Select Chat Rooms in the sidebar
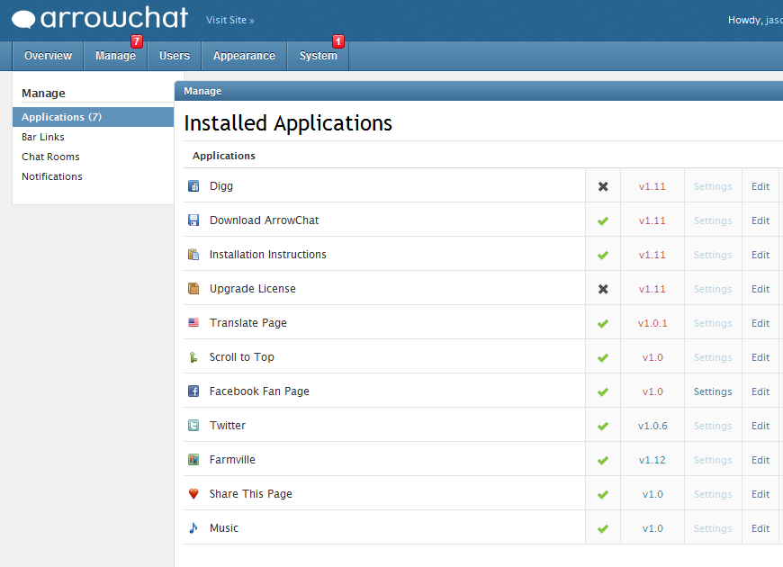Viewport: 783px width, 567px height. pyautogui.click(x=50, y=157)
